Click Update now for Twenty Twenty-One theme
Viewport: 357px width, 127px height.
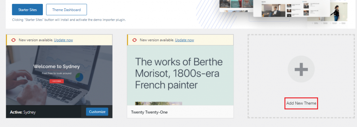click(185, 40)
